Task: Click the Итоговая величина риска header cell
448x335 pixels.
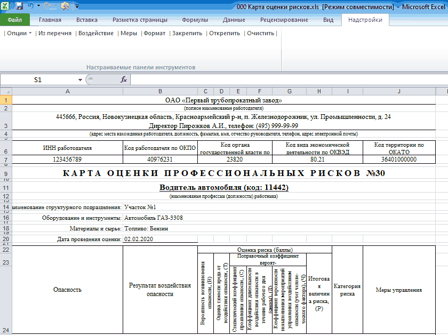Action: point(319,293)
